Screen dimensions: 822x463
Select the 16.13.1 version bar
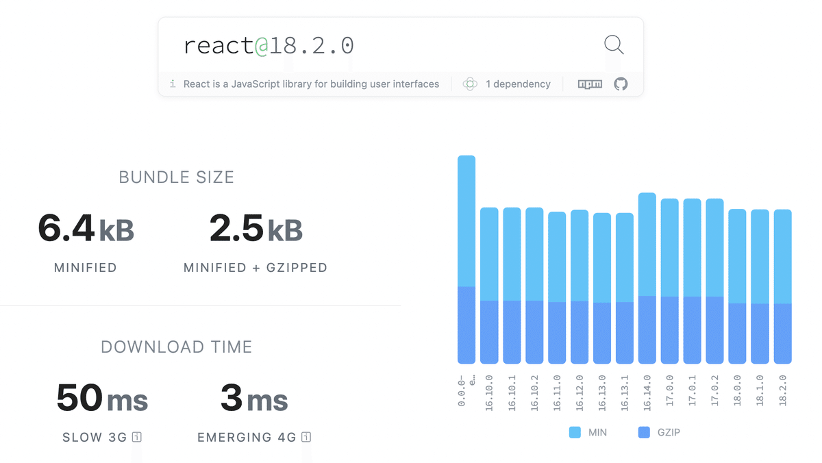(x=625, y=288)
